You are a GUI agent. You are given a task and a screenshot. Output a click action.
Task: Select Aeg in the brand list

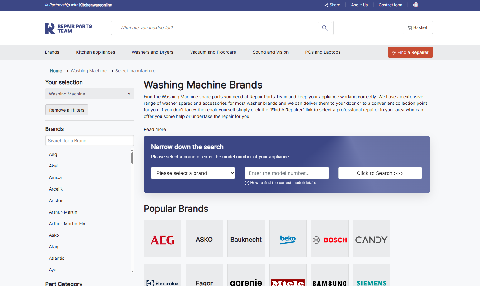pos(53,154)
